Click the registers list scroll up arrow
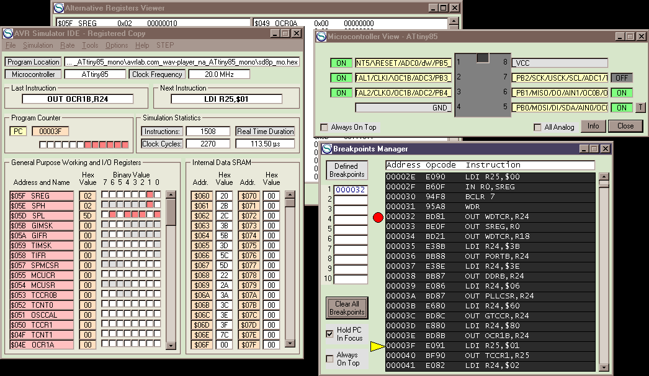Screen dimensions: 649x376 tap(171, 195)
